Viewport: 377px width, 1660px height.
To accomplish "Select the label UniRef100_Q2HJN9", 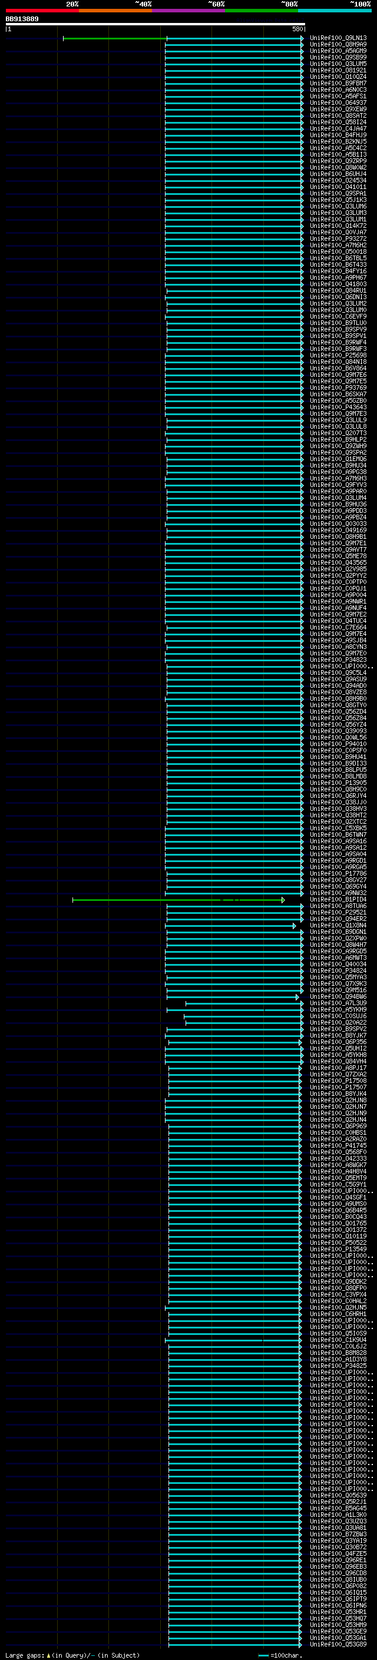I will coord(338,1114).
